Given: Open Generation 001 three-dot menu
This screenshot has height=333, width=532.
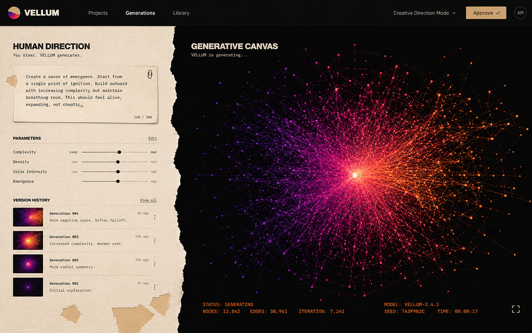Looking at the screenshot, I should tap(155, 287).
